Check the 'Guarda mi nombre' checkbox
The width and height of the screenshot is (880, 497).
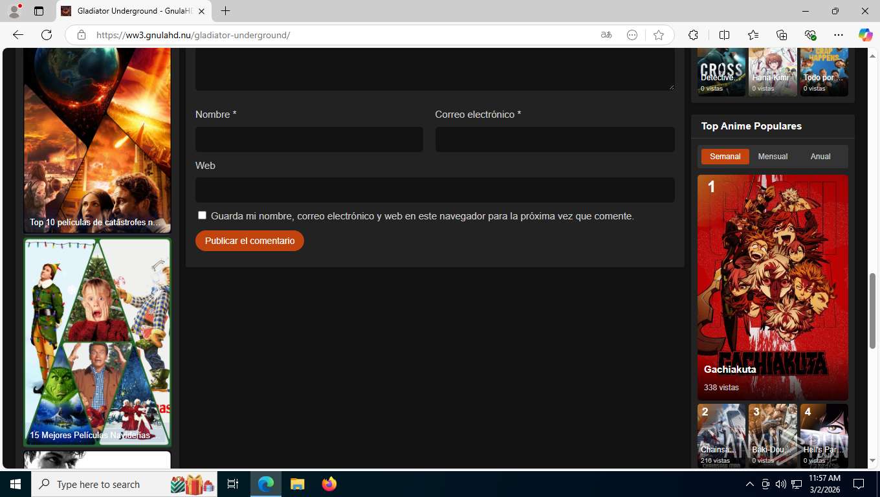[x=202, y=215]
